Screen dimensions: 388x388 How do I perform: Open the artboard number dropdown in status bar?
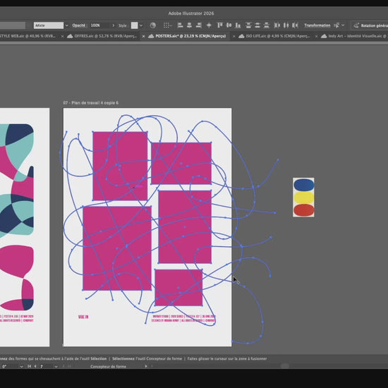[x=56, y=366]
